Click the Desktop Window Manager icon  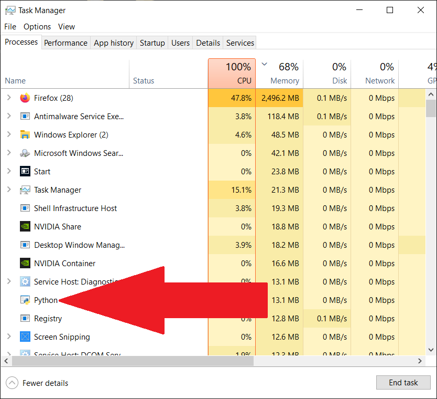tap(25, 245)
